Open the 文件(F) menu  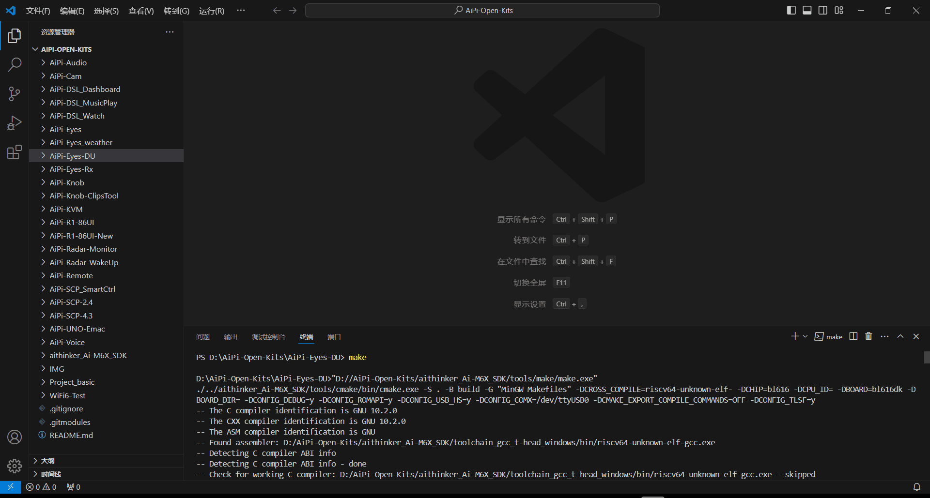point(38,11)
